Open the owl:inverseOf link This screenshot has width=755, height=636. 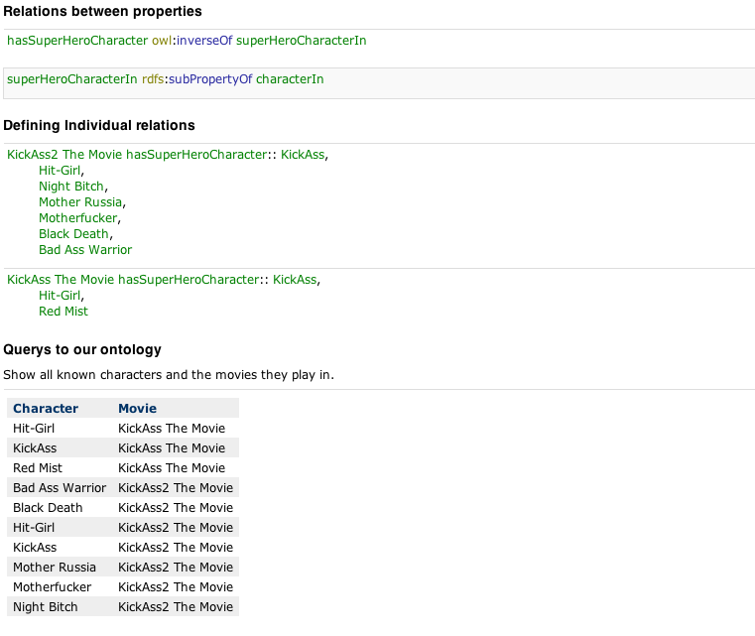(x=192, y=41)
